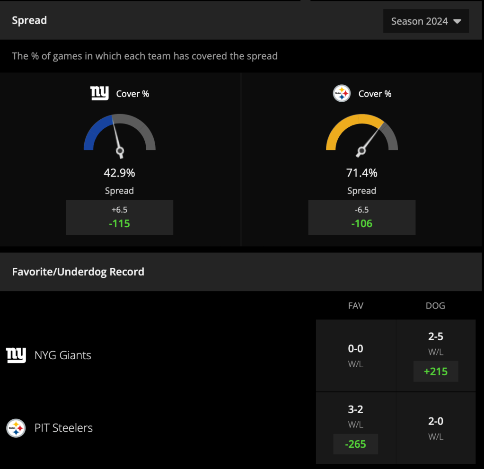Click the NY Giants logo in record table
484x469 pixels.
click(16, 355)
